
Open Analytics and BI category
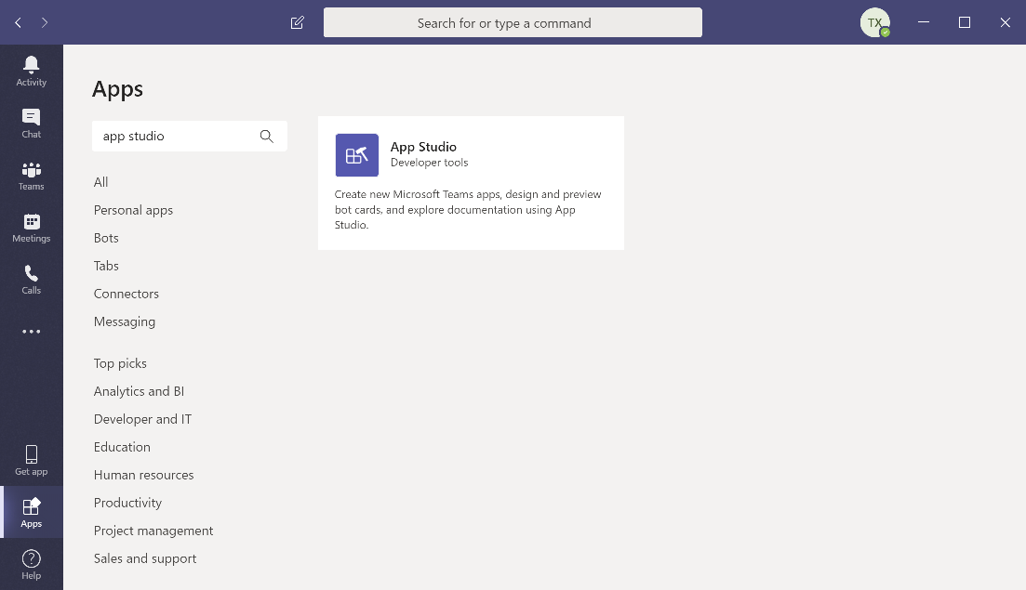(139, 391)
